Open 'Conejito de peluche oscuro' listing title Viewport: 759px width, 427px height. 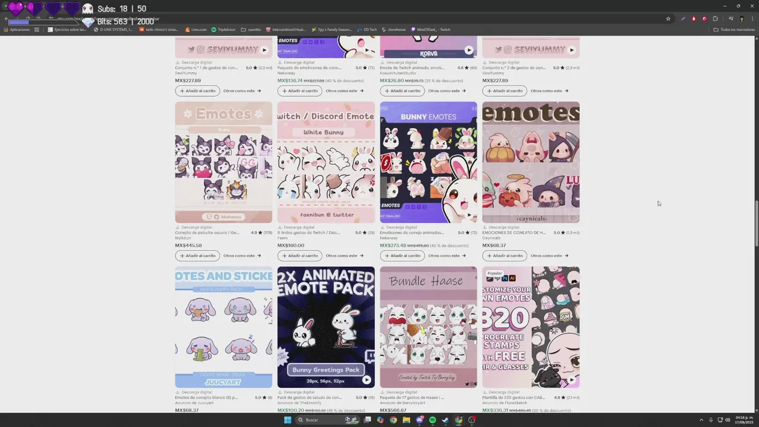(207, 232)
